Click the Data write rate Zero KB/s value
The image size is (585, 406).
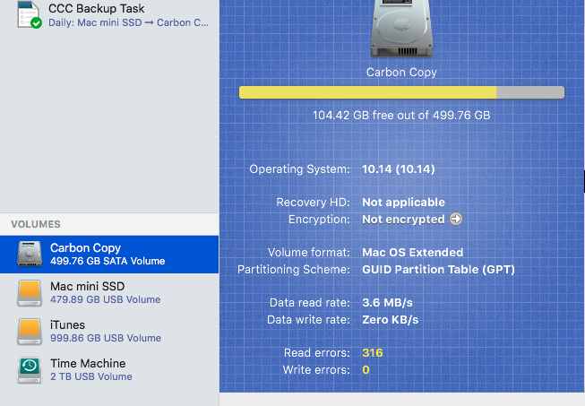point(391,320)
